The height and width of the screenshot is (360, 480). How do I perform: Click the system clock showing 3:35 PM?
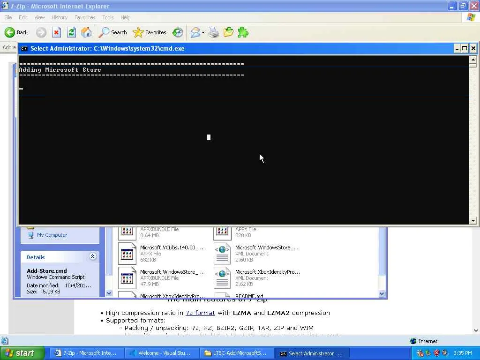(x=463, y=353)
